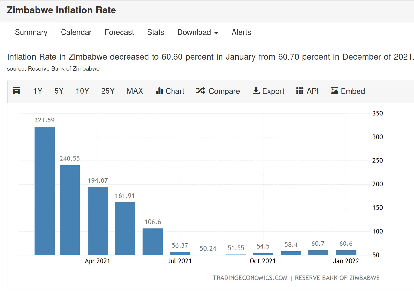Click the TRADINGECONOMICS.COM source credit link
Screen dimensions: 414x293
coord(250,278)
